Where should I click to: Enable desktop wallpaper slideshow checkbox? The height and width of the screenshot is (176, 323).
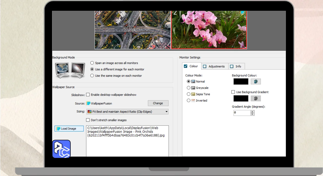point(88,95)
